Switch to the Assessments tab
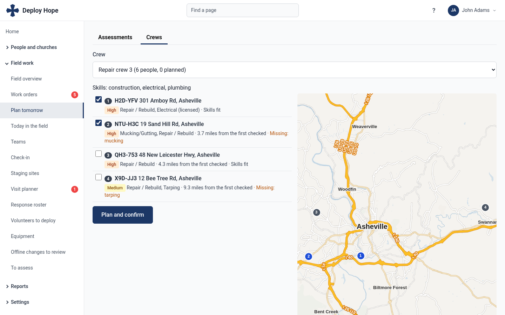Screen dimensions: 505x315 [115, 37]
